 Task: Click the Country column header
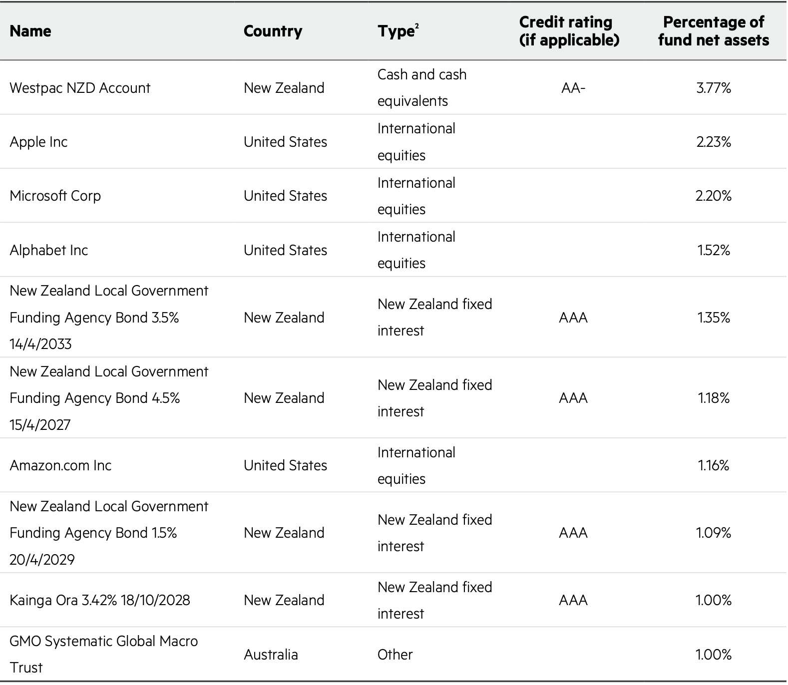273,31
